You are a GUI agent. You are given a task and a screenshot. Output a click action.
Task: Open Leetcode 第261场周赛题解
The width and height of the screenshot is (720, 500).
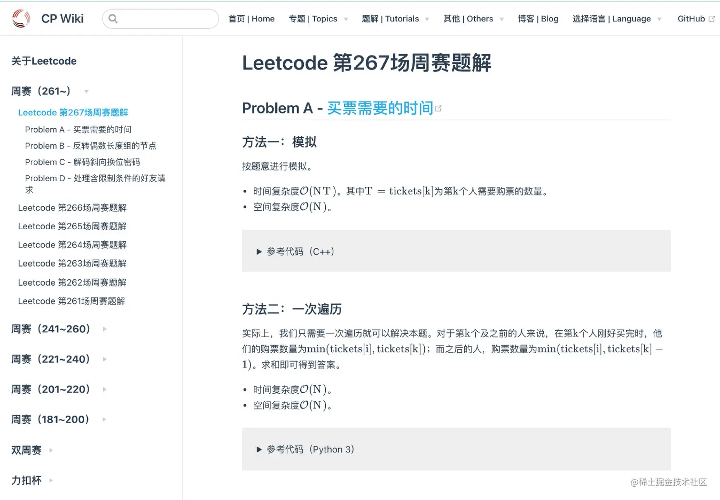coord(71,301)
